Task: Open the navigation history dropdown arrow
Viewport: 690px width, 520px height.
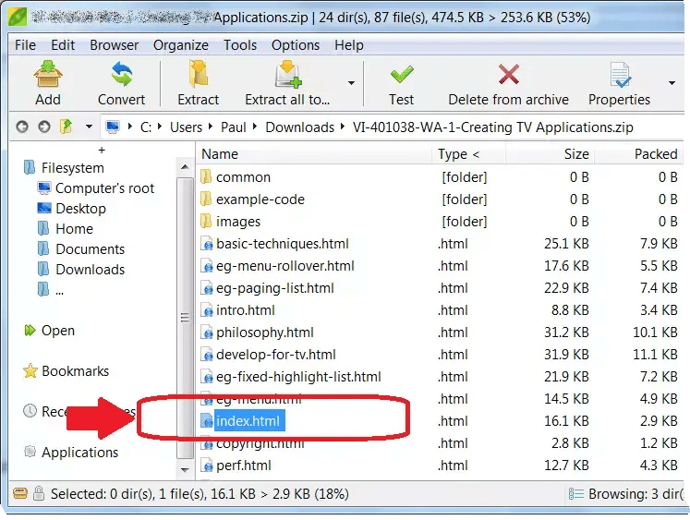Action: [89, 127]
